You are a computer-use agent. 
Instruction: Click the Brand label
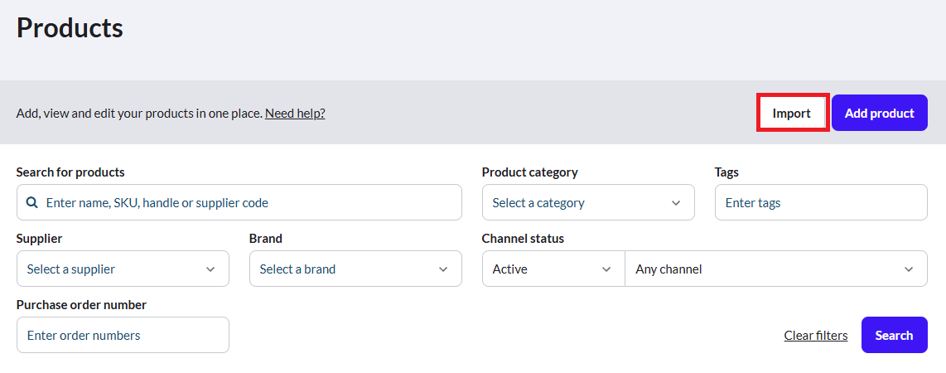point(265,239)
